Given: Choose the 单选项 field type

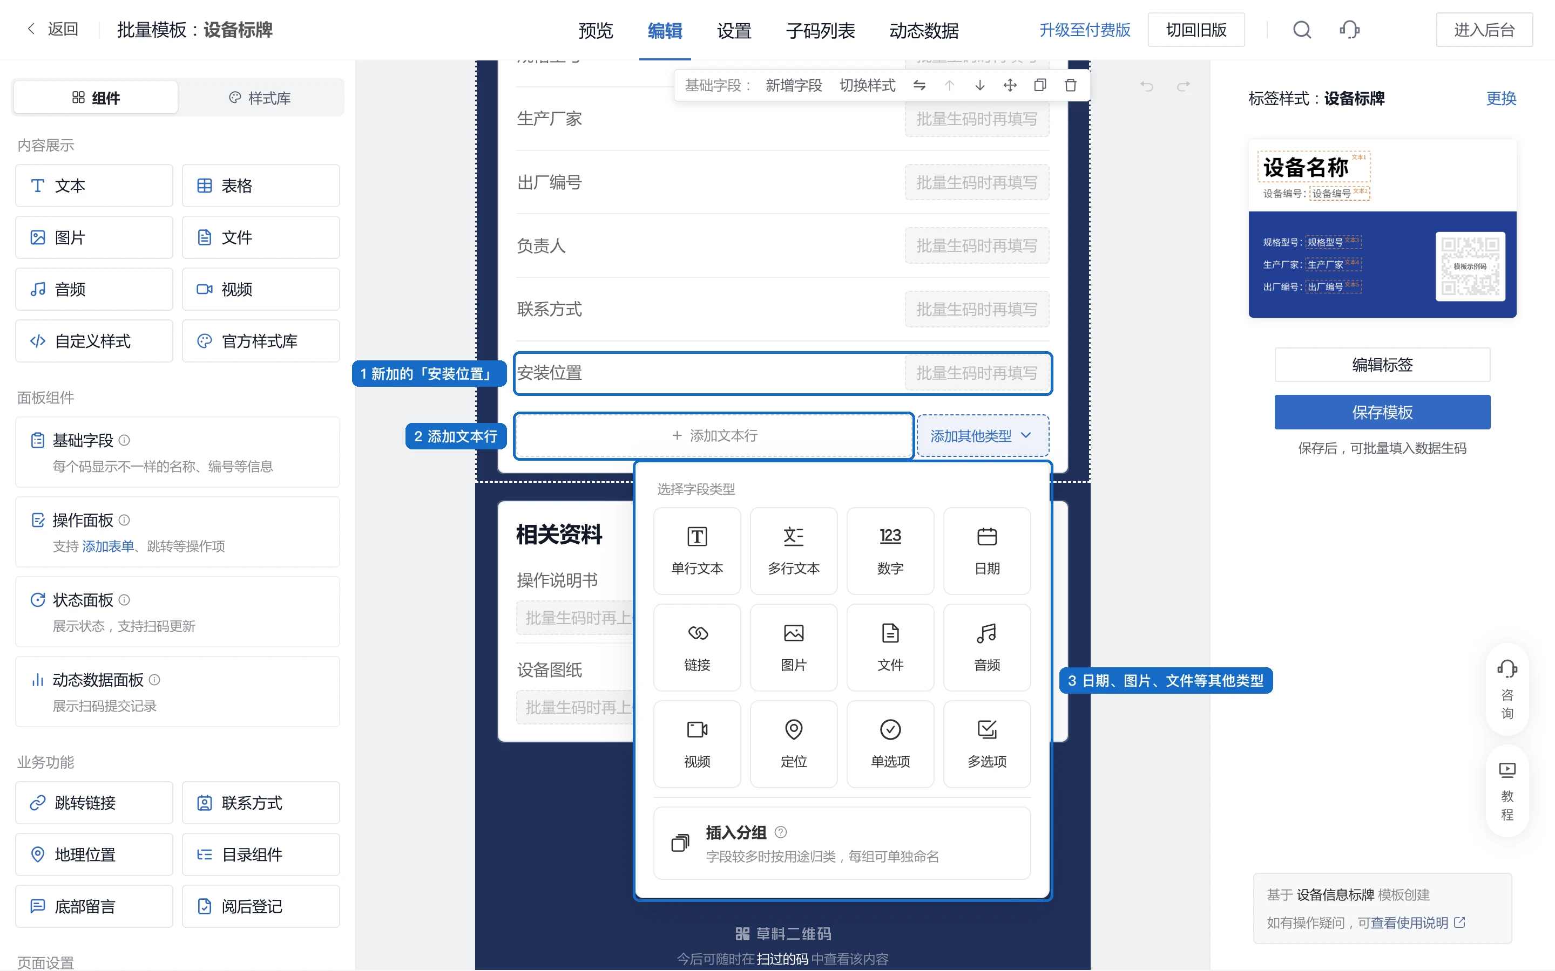Looking at the screenshot, I should point(890,744).
